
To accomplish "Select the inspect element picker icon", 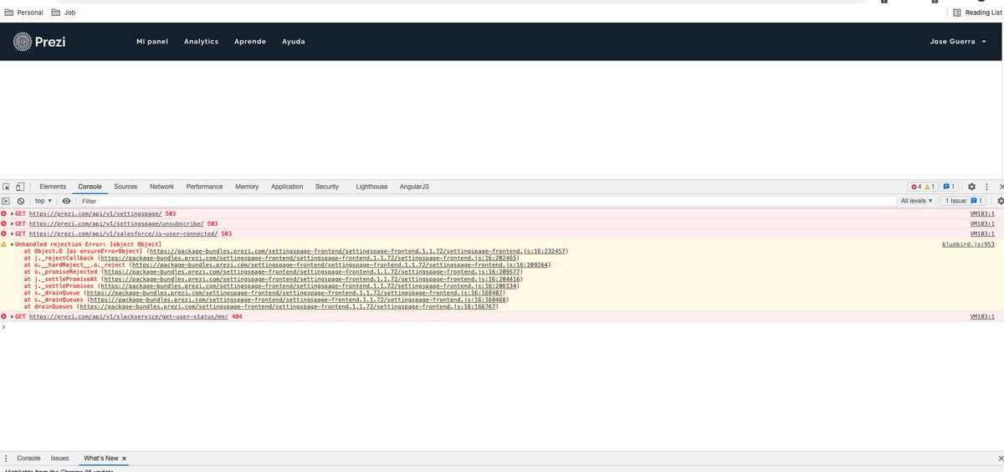I will coord(6,187).
